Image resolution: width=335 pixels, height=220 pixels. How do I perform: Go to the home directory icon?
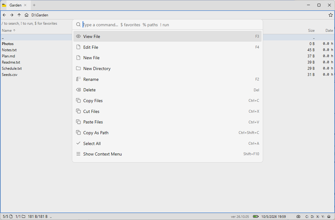pos(27,15)
